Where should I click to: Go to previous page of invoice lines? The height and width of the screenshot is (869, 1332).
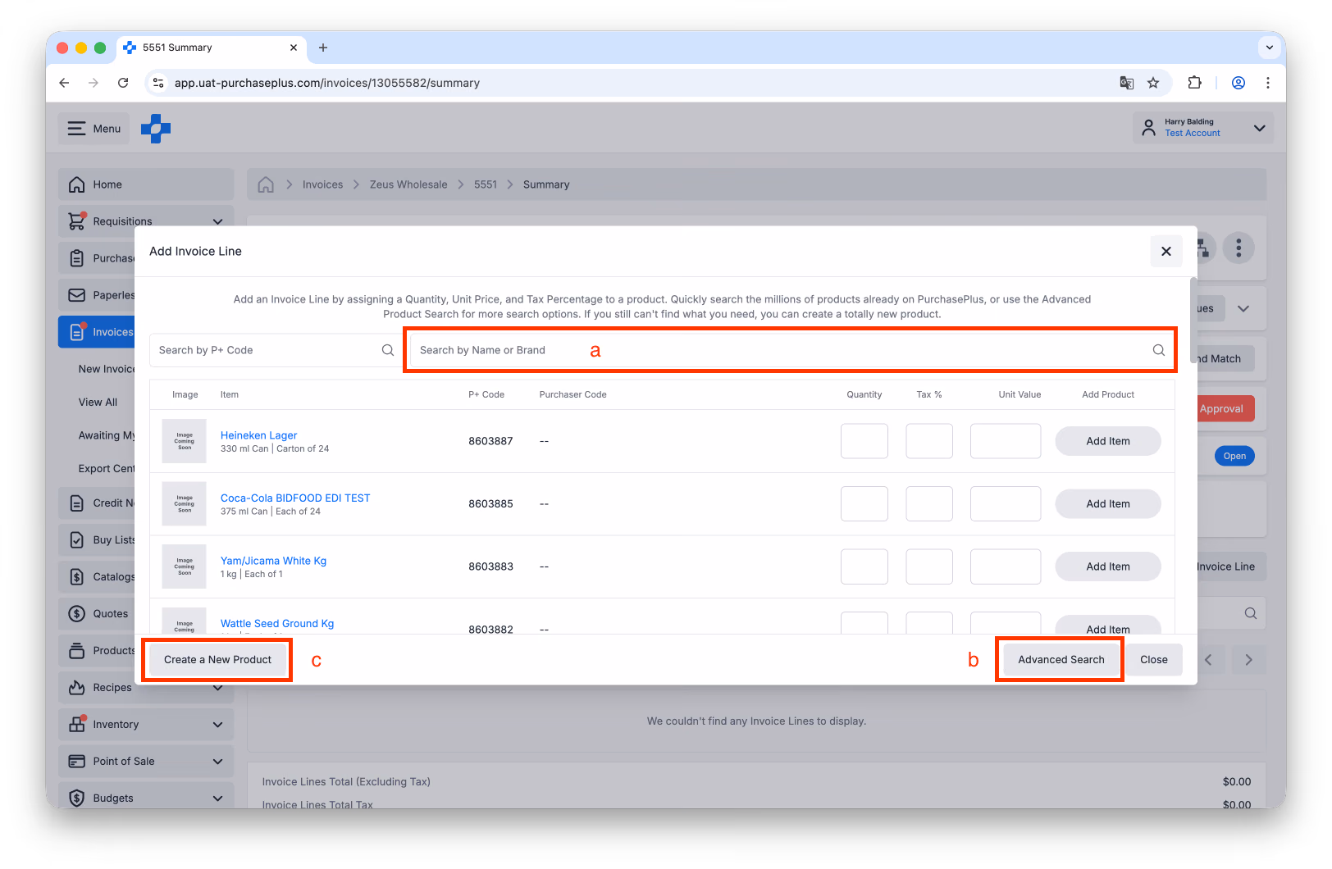pyautogui.click(x=1209, y=660)
